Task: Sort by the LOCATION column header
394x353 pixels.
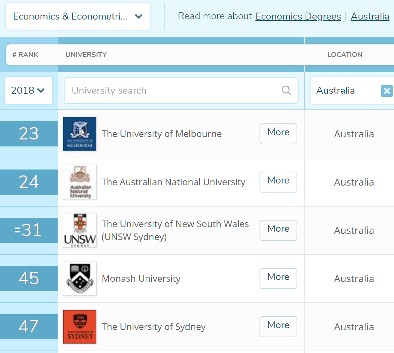Action: 345,55
